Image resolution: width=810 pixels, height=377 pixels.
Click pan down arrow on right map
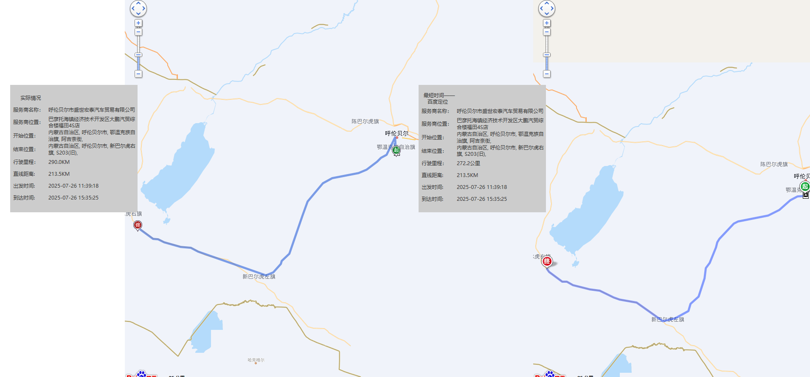pos(547,14)
